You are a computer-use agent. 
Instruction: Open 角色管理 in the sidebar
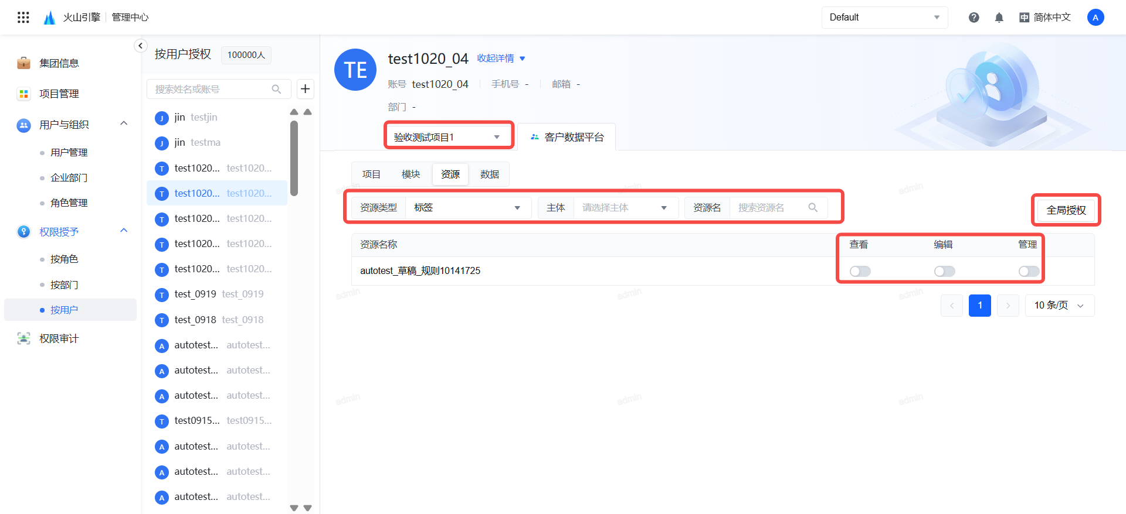point(69,203)
